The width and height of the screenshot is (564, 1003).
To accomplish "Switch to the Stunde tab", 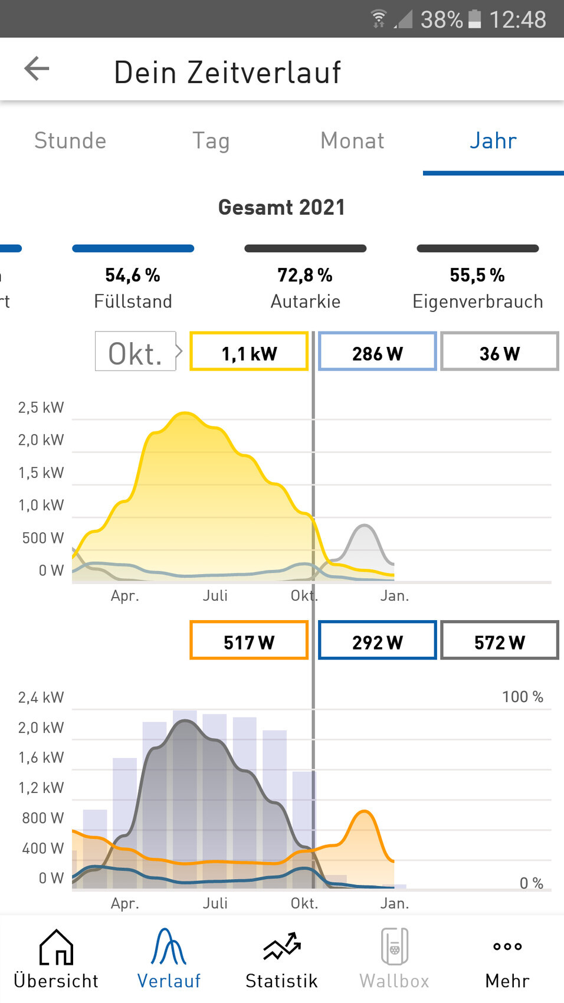I will coord(70,141).
